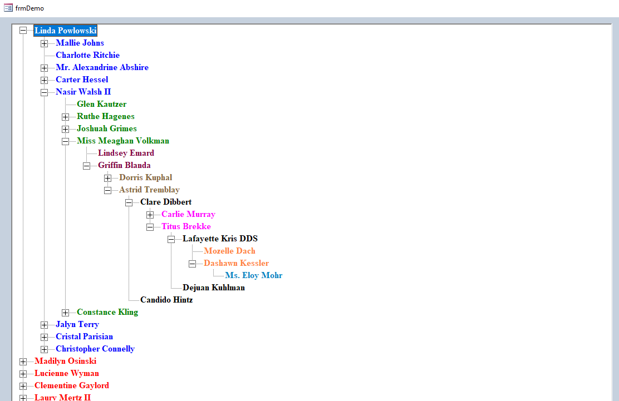The width and height of the screenshot is (619, 401).
Task: Expand the Cristal Parisian node
Action: pyautogui.click(x=44, y=337)
